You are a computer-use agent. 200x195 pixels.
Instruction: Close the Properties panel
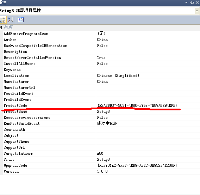pyautogui.click(x=197, y=2)
